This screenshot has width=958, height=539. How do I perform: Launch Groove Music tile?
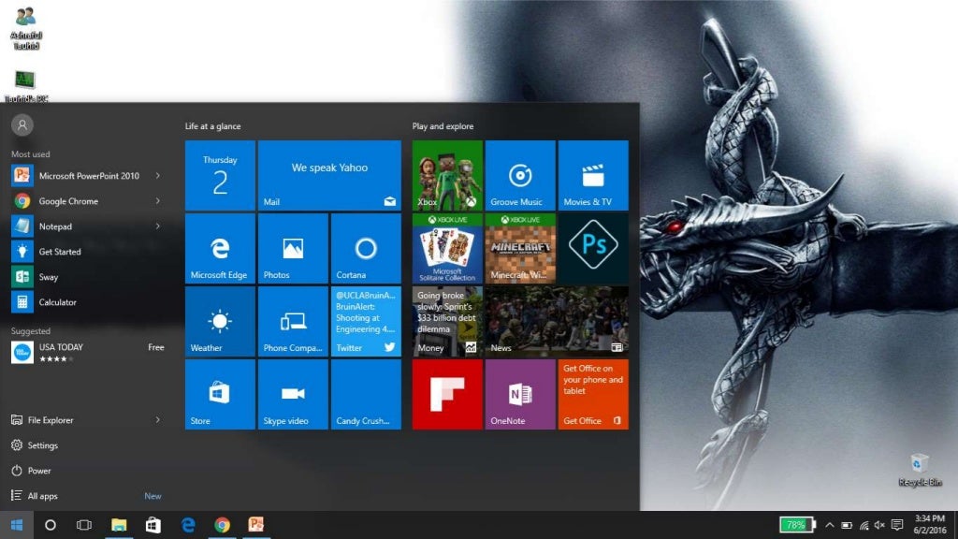point(520,175)
